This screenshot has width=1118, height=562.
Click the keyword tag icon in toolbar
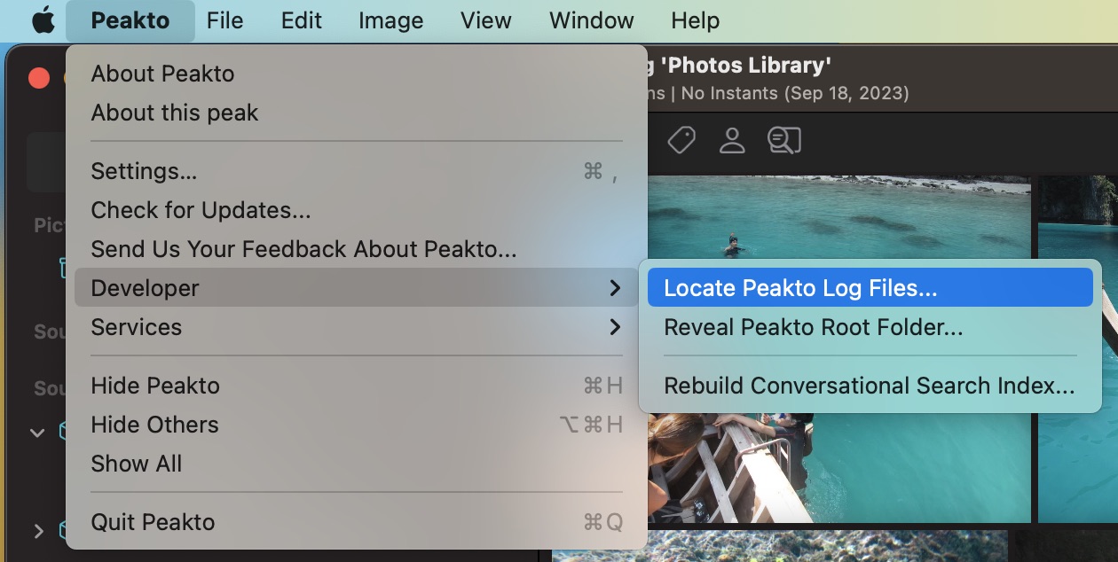681,140
